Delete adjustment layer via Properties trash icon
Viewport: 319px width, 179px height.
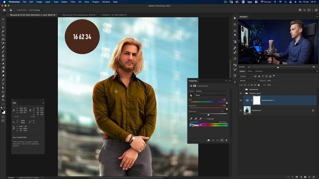point(226,140)
